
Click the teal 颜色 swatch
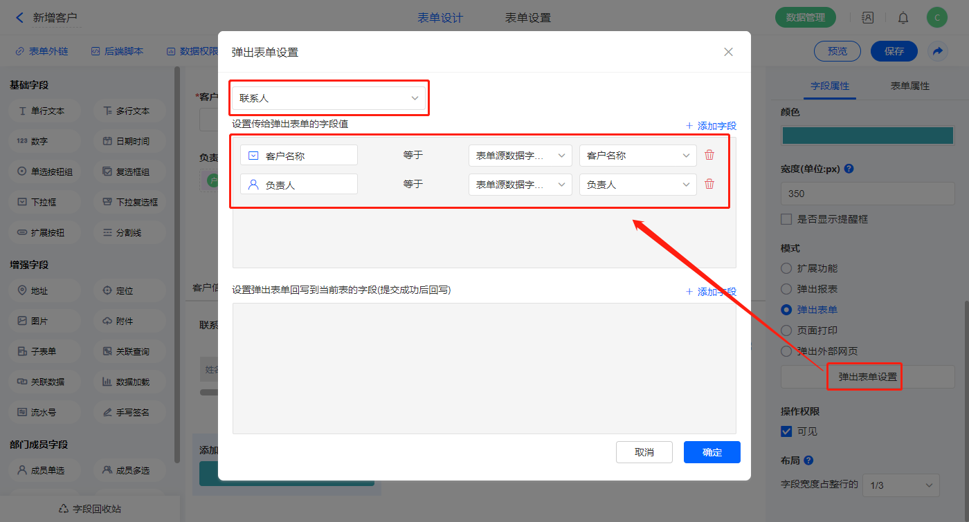click(867, 136)
